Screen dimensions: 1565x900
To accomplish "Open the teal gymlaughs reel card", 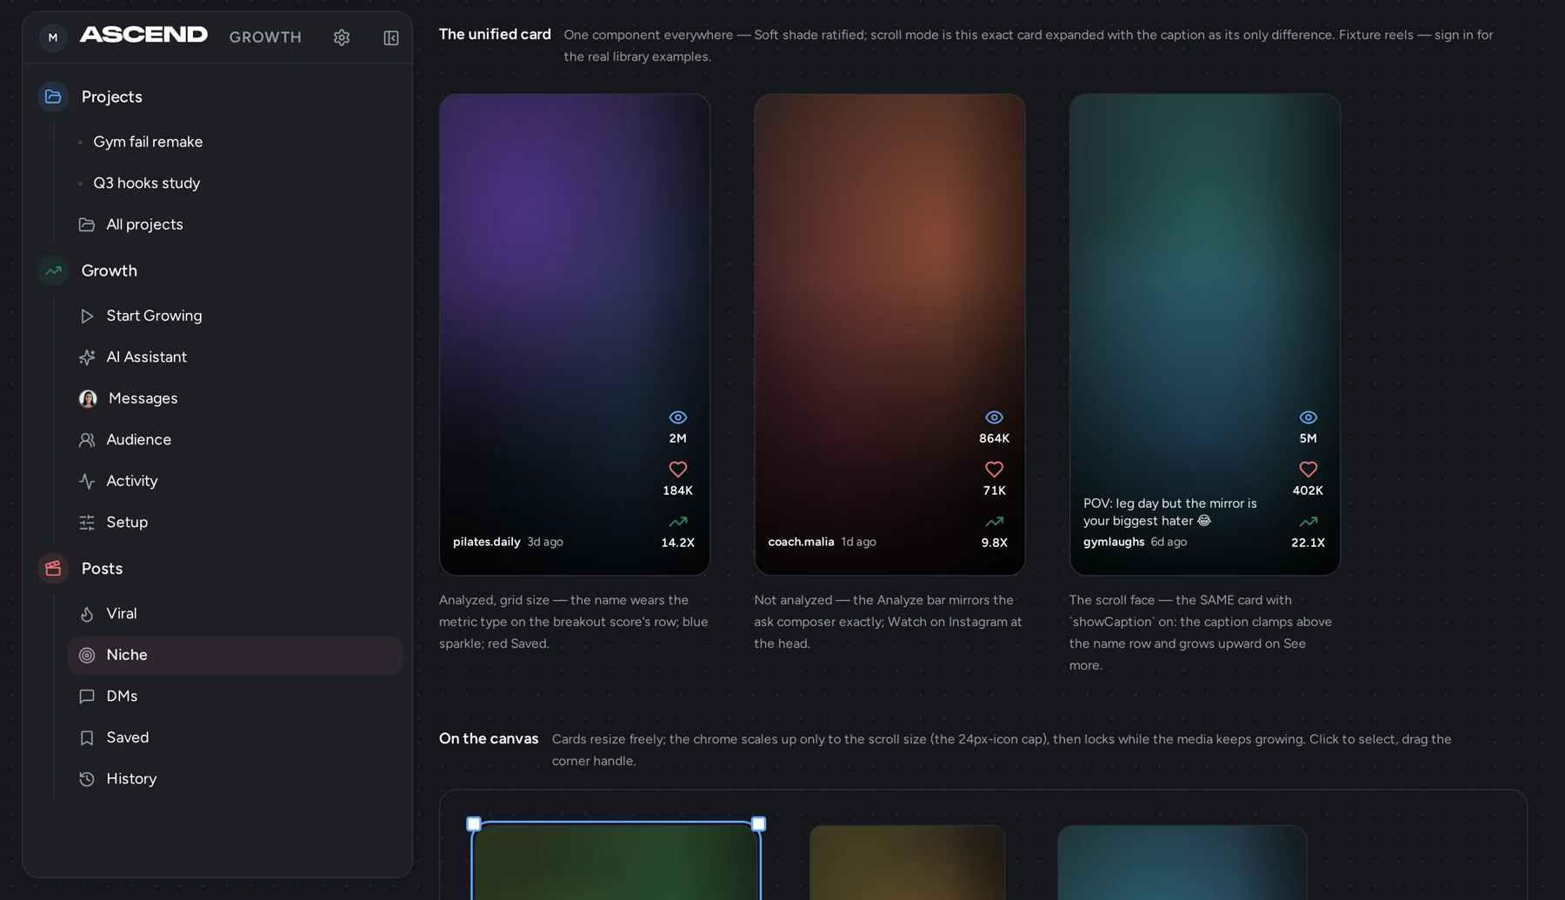I will pos(1205,335).
